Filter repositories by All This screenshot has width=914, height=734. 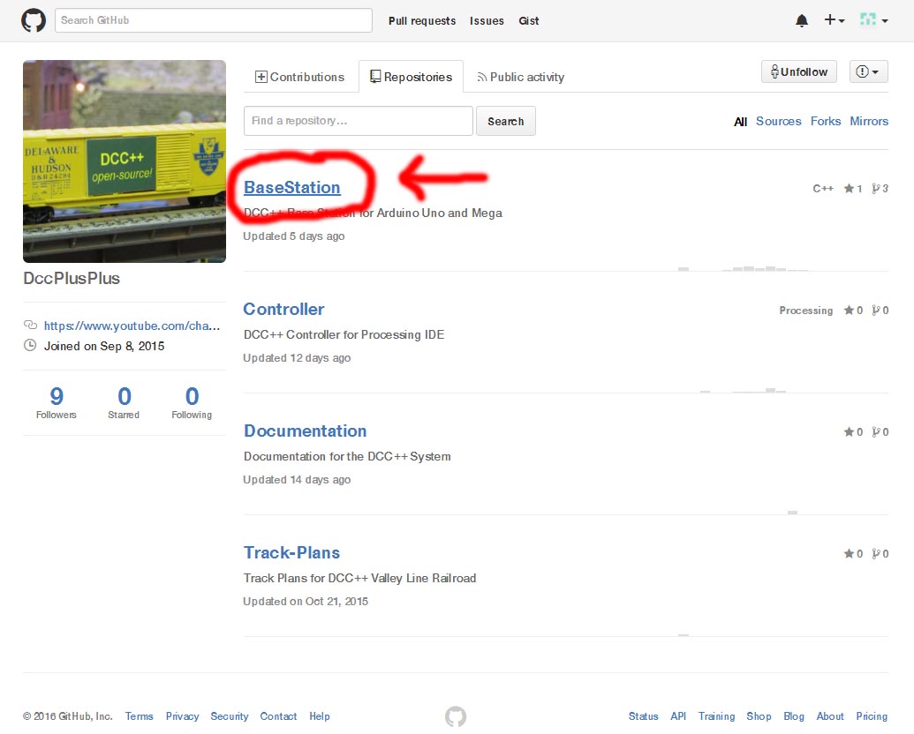click(x=740, y=122)
